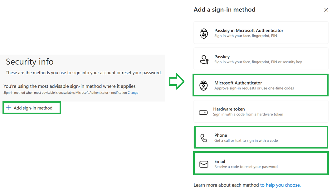Click the Passkey in Microsoft Authenticator lock icon

coord(204,33)
